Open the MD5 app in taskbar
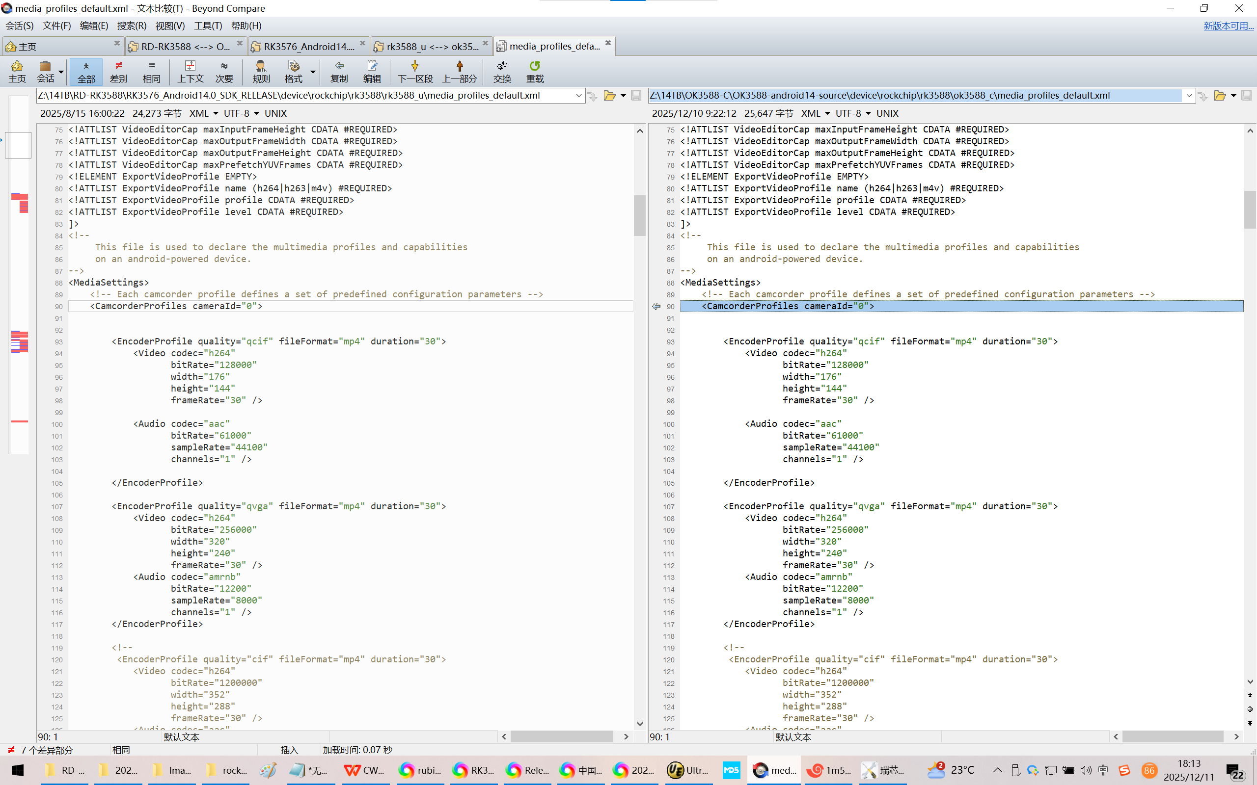The width and height of the screenshot is (1257, 785). 731,770
